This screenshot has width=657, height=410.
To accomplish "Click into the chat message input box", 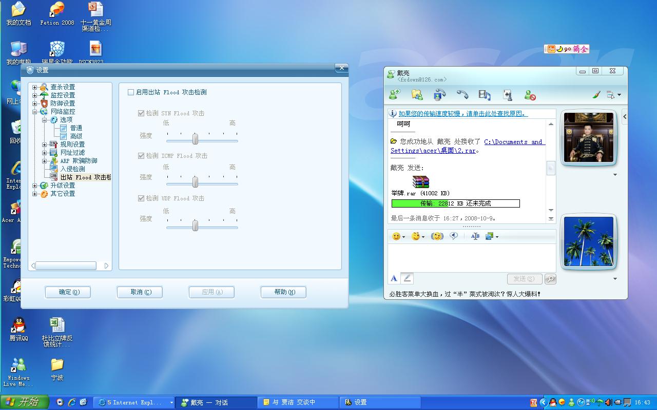I will tap(471, 257).
